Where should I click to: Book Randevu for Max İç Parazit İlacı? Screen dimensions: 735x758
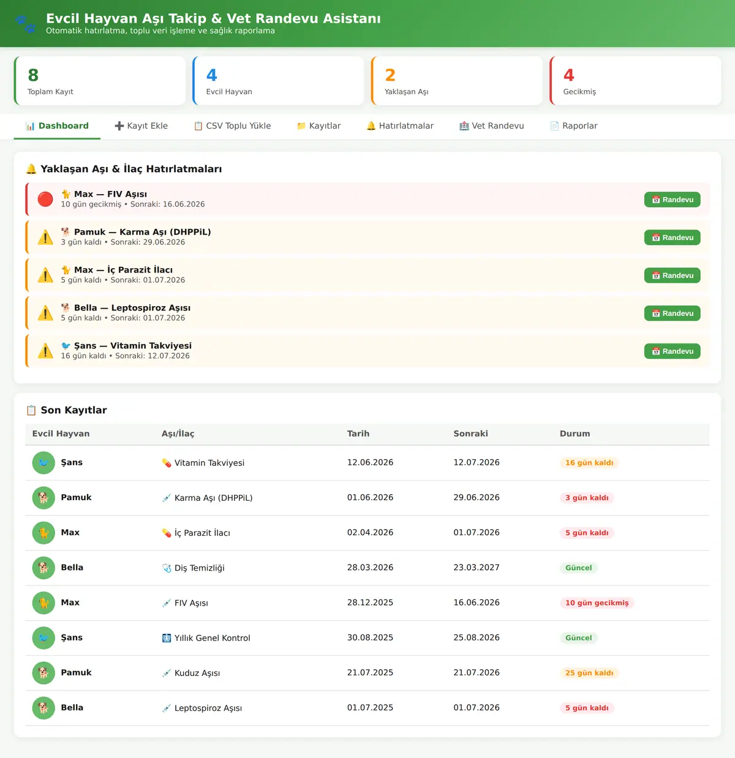[672, 276]
